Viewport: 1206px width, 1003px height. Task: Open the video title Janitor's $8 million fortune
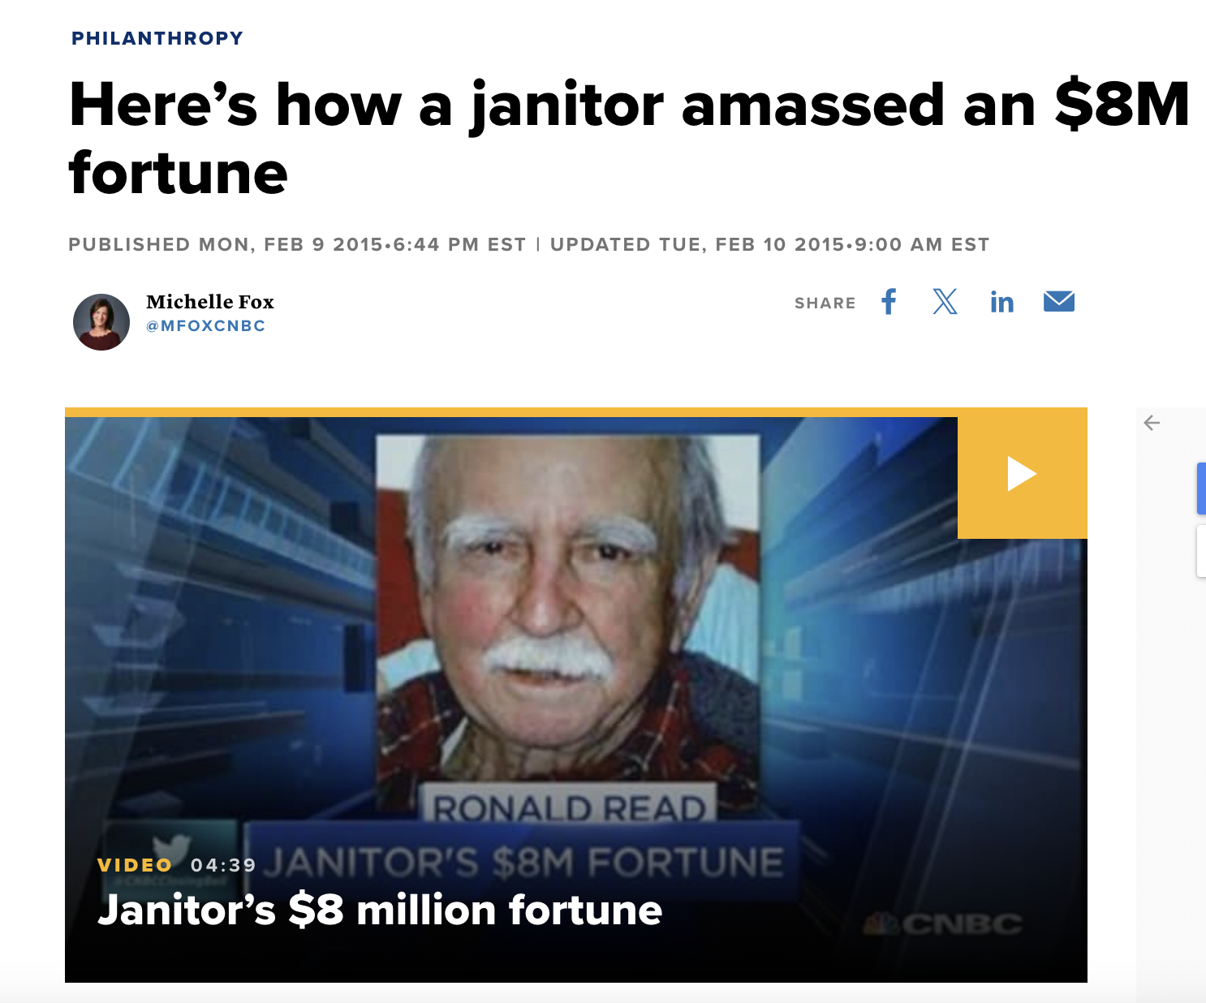click(380, 910)
